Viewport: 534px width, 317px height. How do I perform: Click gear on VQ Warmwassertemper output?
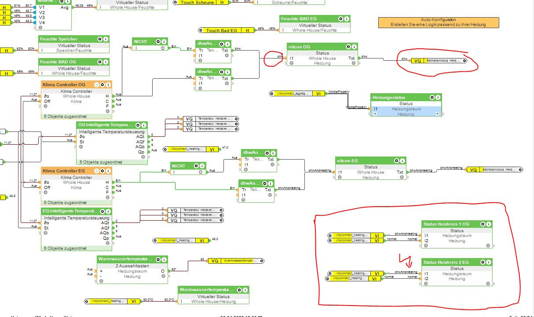(x=261, y=261)
